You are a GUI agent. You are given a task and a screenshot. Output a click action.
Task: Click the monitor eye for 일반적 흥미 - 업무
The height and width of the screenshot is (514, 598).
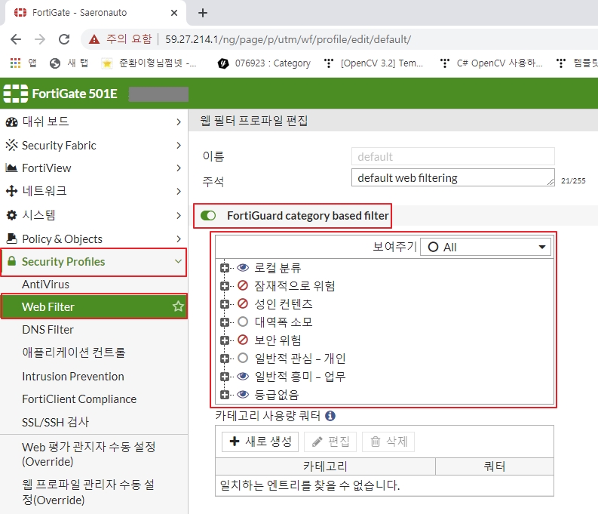tap(243, 376)
